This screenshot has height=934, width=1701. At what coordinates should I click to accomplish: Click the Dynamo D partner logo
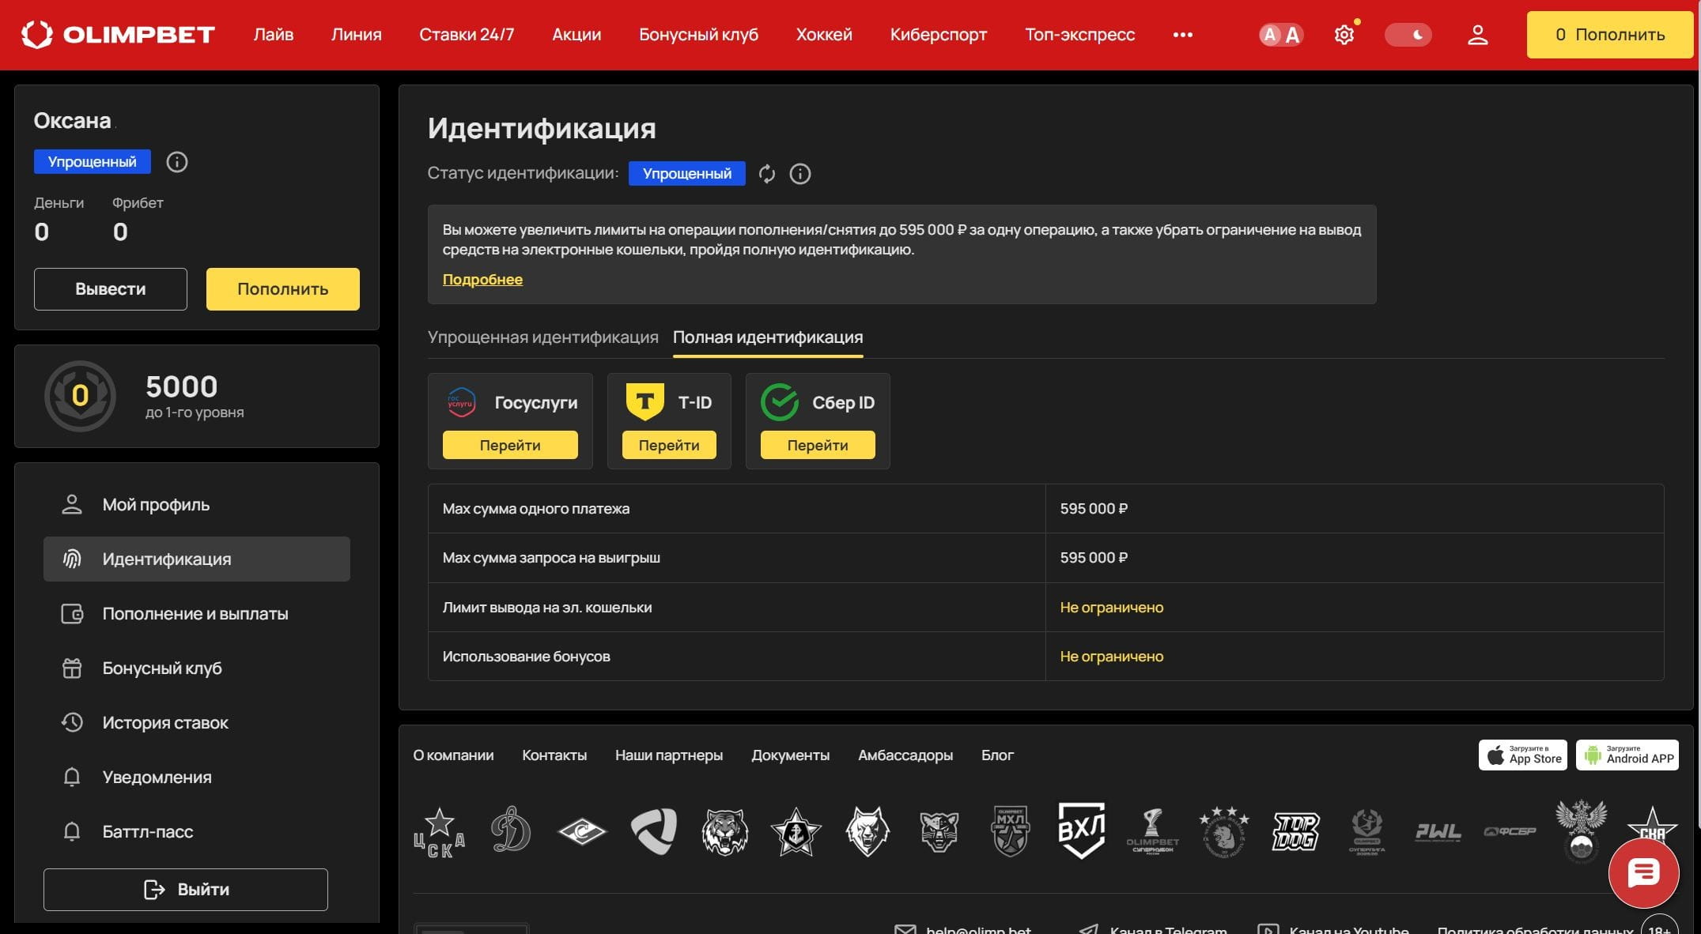(511, 830)
